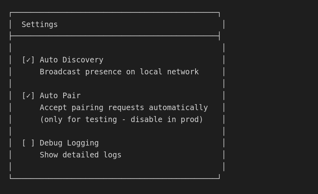Click blank row above Debug Logging option
Image resolution: width=318 pixels, height=194 pixels.
click(x=115, y=131)
